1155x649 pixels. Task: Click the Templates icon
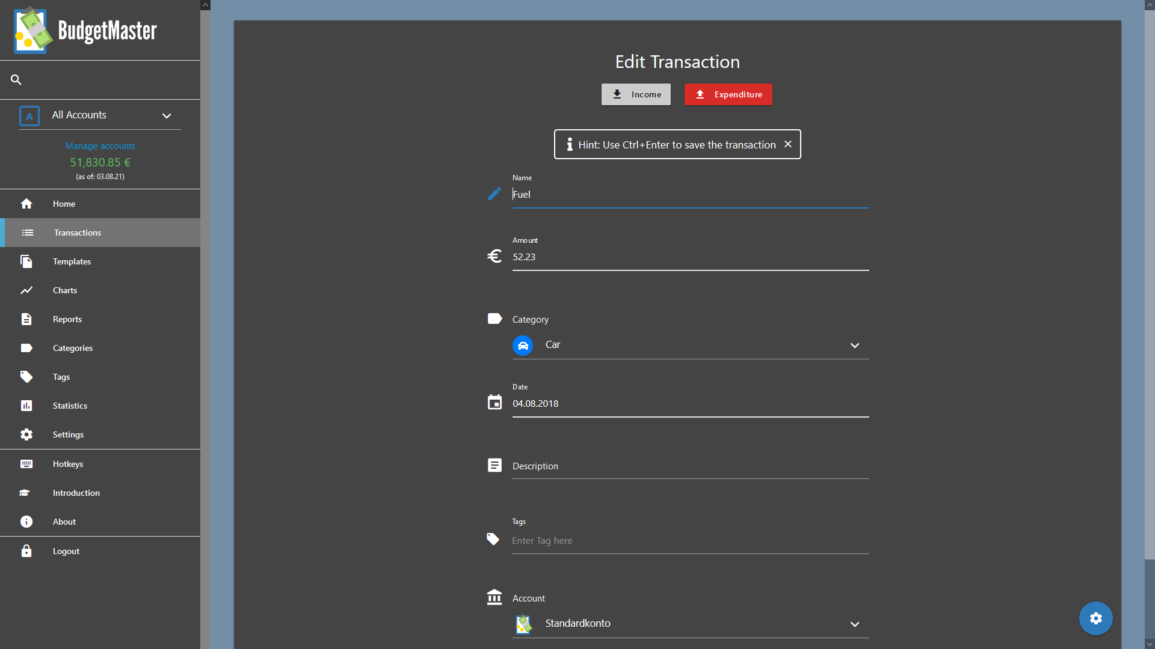click(26, 261)
